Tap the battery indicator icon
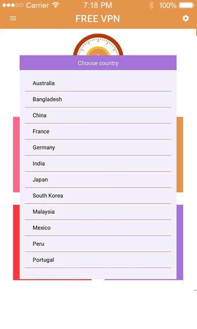 coord(187,5)
